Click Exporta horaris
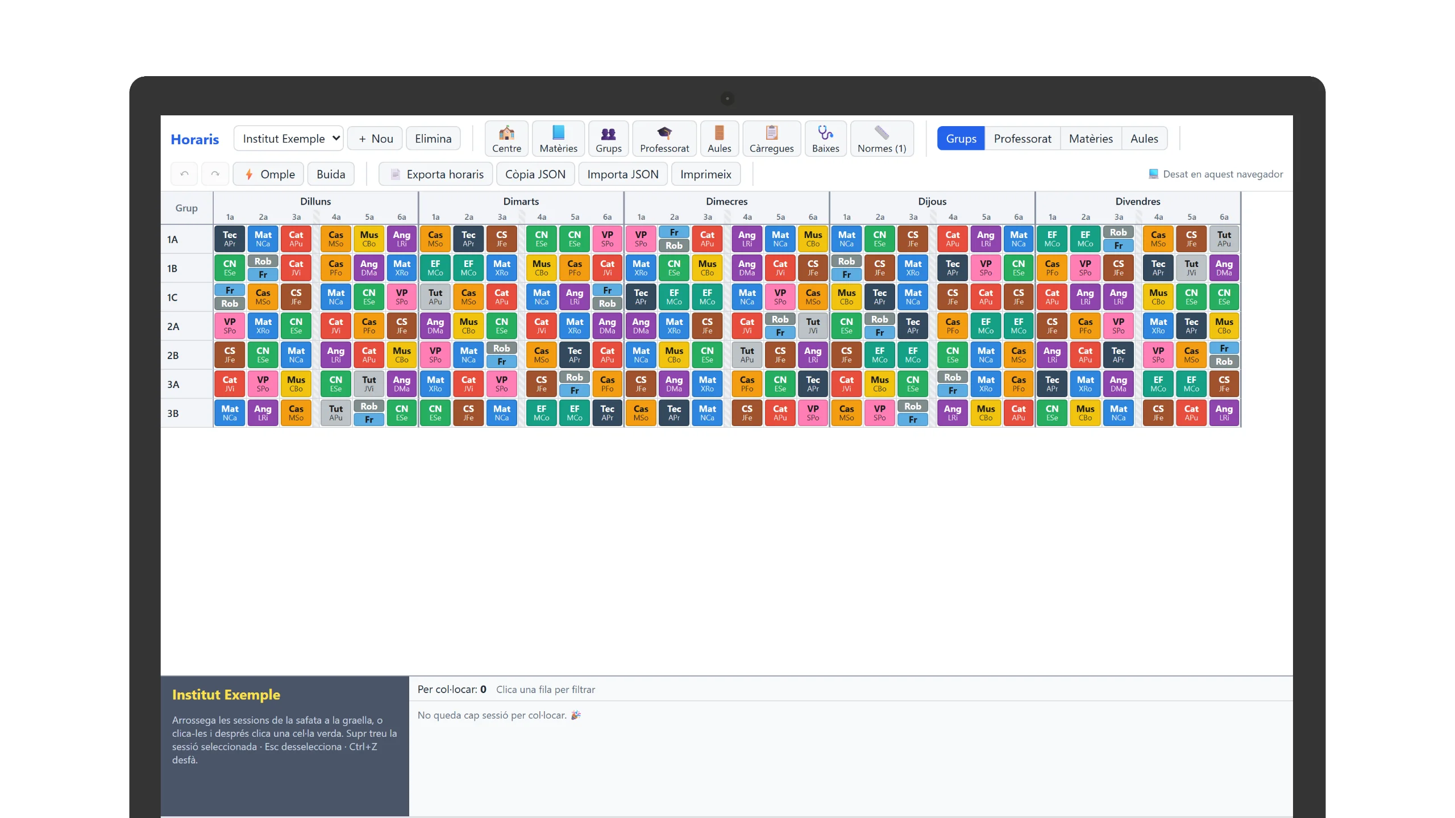 pyautogui.click(x=436, y=174)
